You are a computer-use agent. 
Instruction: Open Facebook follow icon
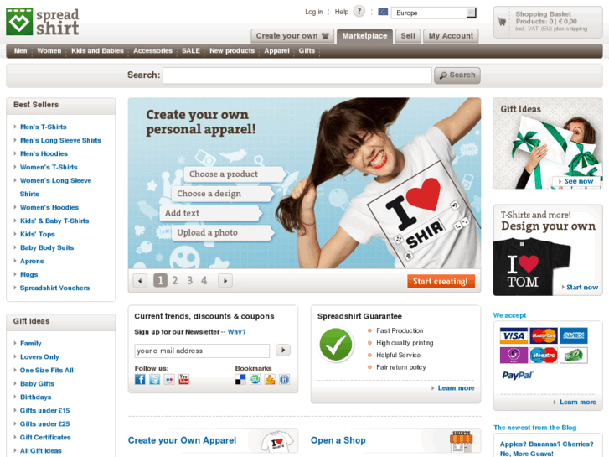click(x=140, y=379)
